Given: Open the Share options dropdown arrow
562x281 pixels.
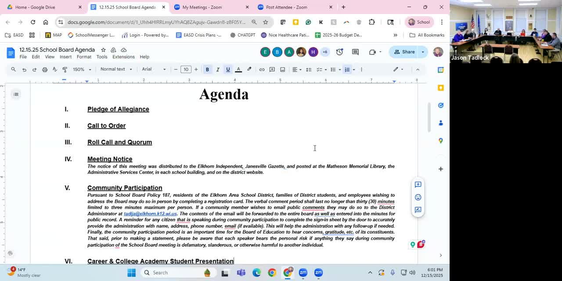Looking at the screenshot, I should pos(423,52).
